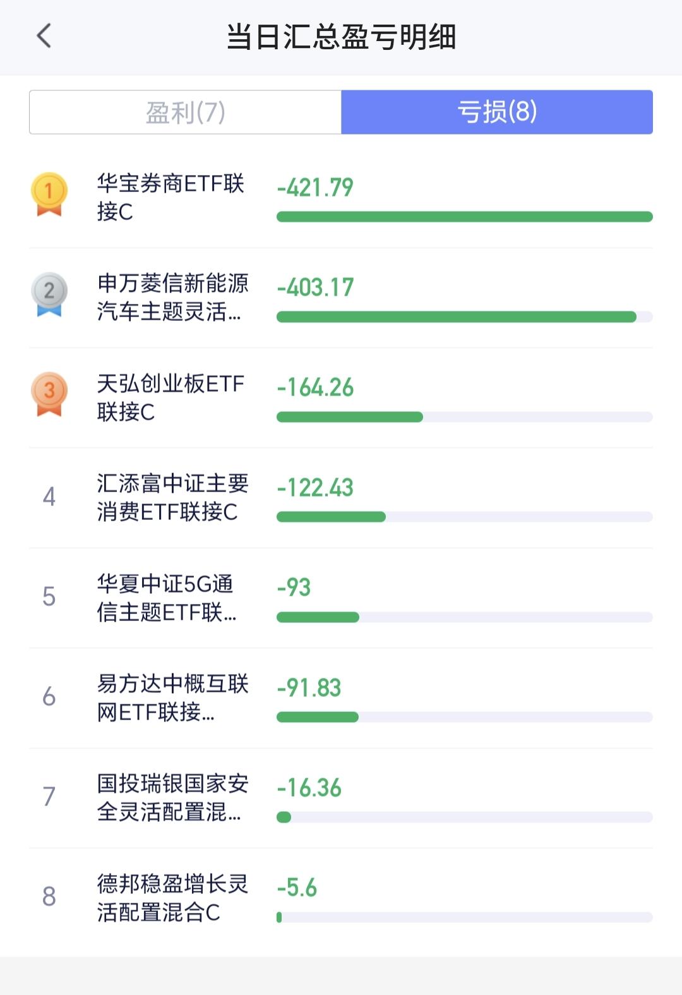Open 国投瑞银国家安全灵活配置 entry
Image resolution: width=682 pixels, height=995 pixels.
click(x=341, y=798)
